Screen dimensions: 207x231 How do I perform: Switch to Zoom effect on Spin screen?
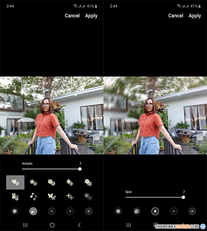click(174, 211)
